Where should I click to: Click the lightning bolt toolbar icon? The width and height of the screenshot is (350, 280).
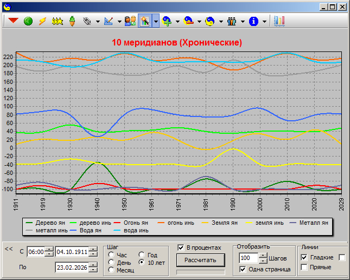(x=42, y=21)
